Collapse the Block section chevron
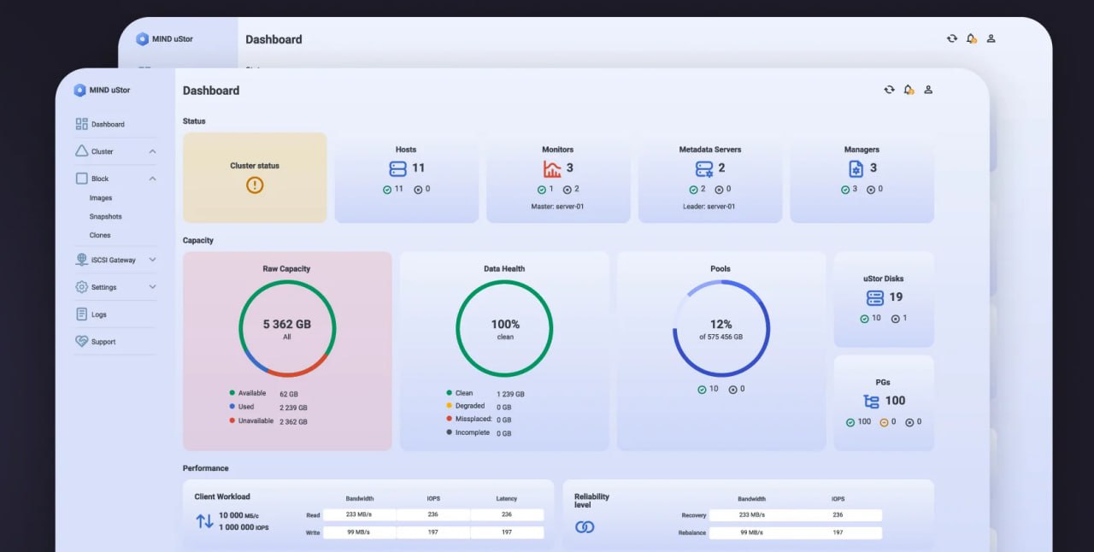The height and width of the screenshot is (552, 1094). tap(152, 179)
